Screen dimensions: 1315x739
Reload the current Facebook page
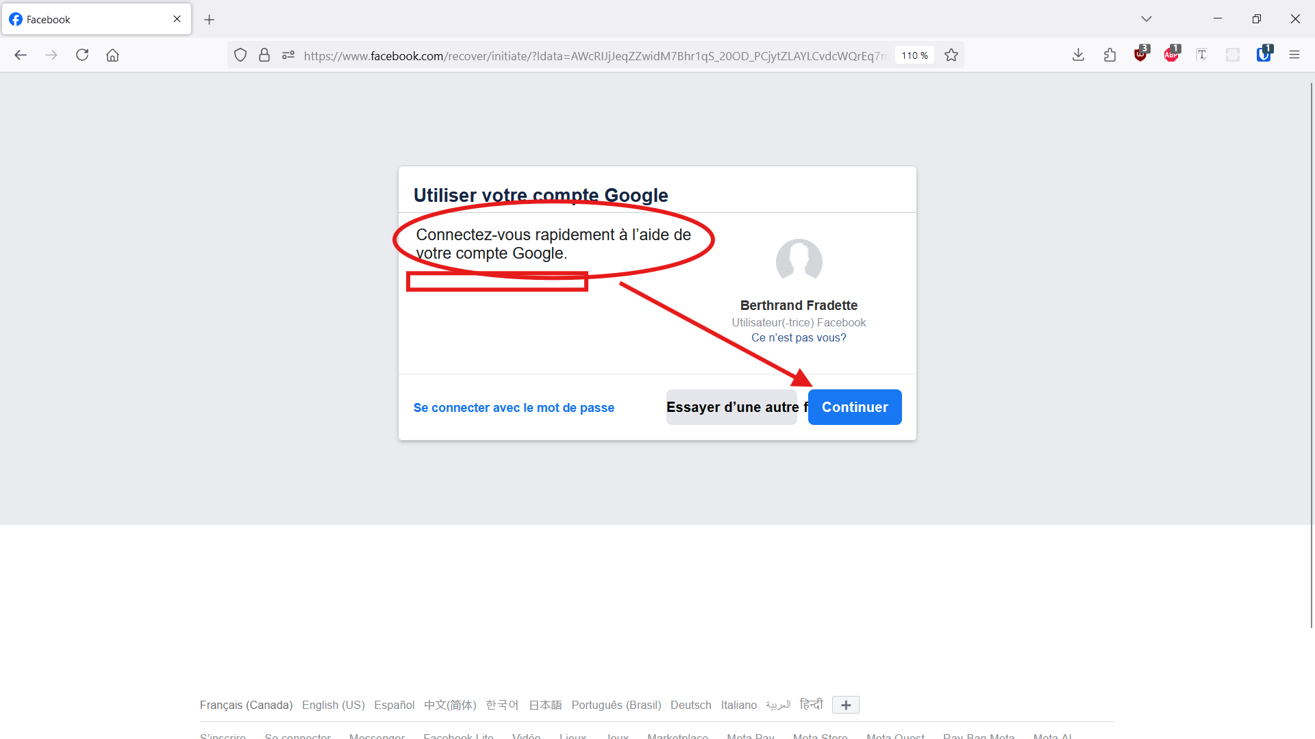pyautogui.click(x=82, y=55)
